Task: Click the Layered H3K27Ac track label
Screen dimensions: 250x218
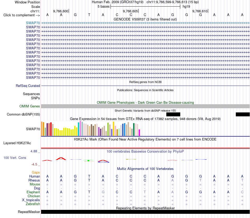Action: [17, 143]
